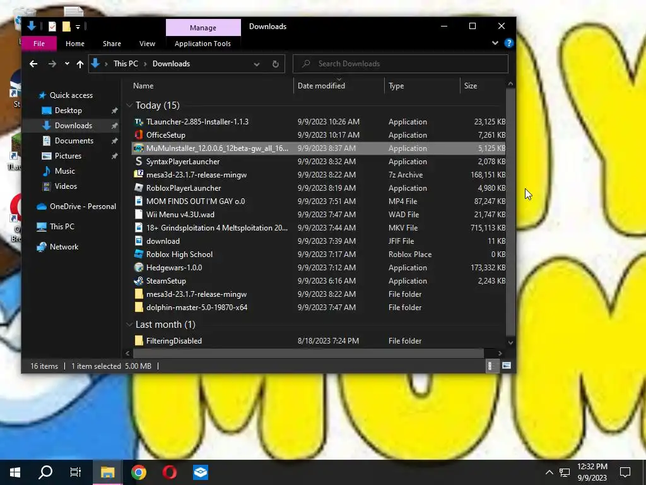Screen dimensions: 646x485
Task: Select Network in the navigation pane
Action: coord(64,247)
